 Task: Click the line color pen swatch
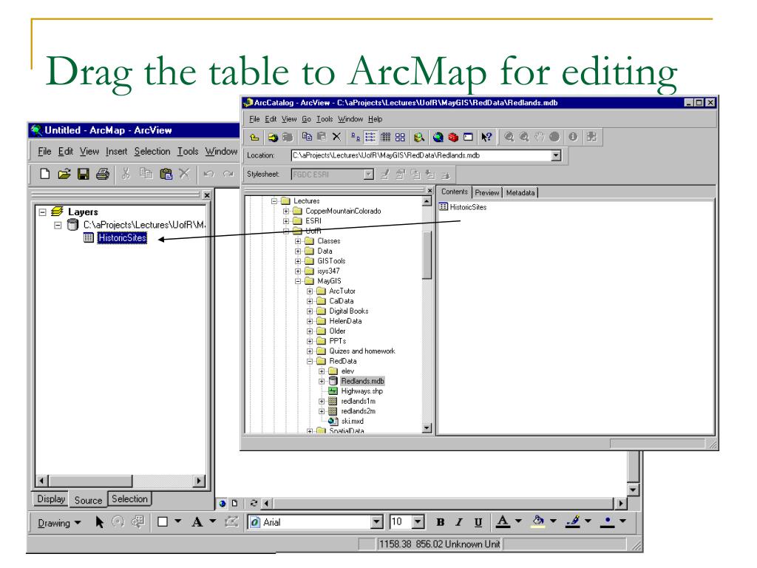pos(573,521)
